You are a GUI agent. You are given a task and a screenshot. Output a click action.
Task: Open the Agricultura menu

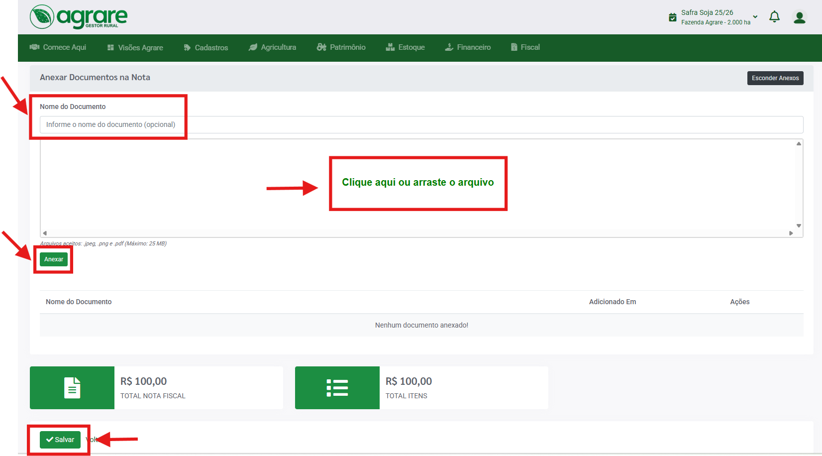click(x=273, y=47)
